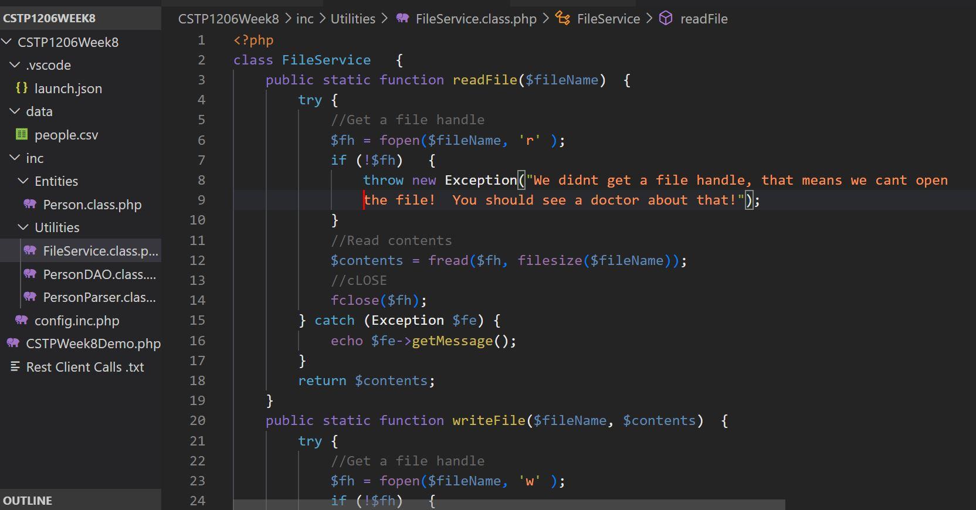
Task: Click the FileService class symbol icon in breadcrumb
Action: [x=562, y=18]
